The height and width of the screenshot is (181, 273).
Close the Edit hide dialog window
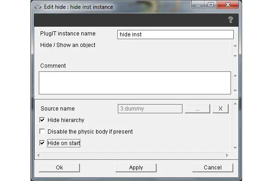(x=228, y=5)
